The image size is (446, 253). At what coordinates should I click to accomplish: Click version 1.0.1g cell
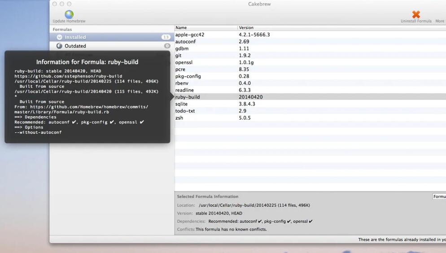(x=246, y=62)
